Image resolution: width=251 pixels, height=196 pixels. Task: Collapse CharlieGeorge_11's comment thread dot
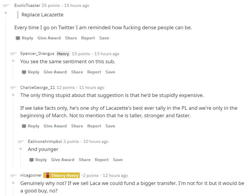click(x=13, y=95)
